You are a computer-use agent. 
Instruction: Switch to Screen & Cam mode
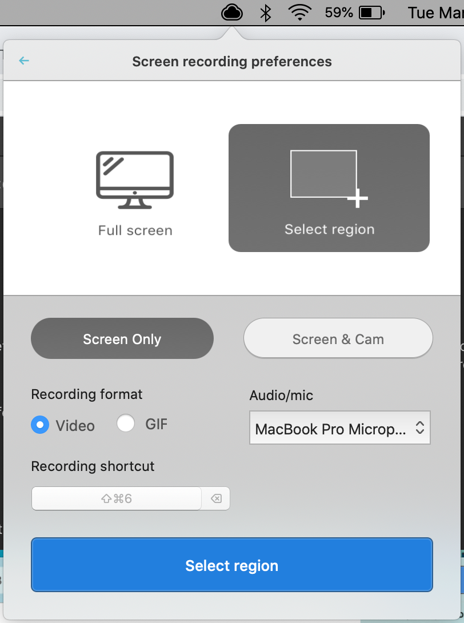338,338
